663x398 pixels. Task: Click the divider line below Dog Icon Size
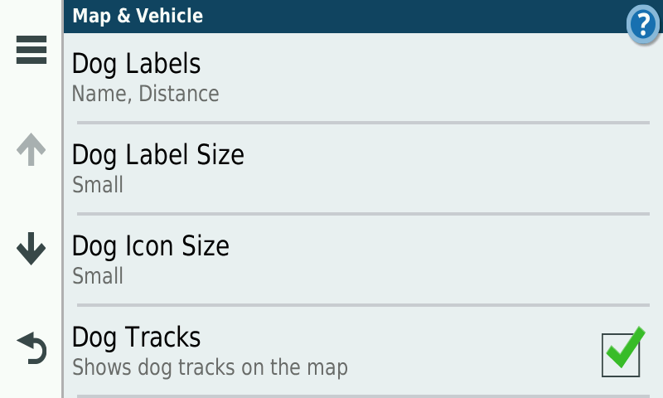[363, 305]
